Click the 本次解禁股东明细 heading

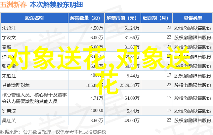[x=56, y=5]
